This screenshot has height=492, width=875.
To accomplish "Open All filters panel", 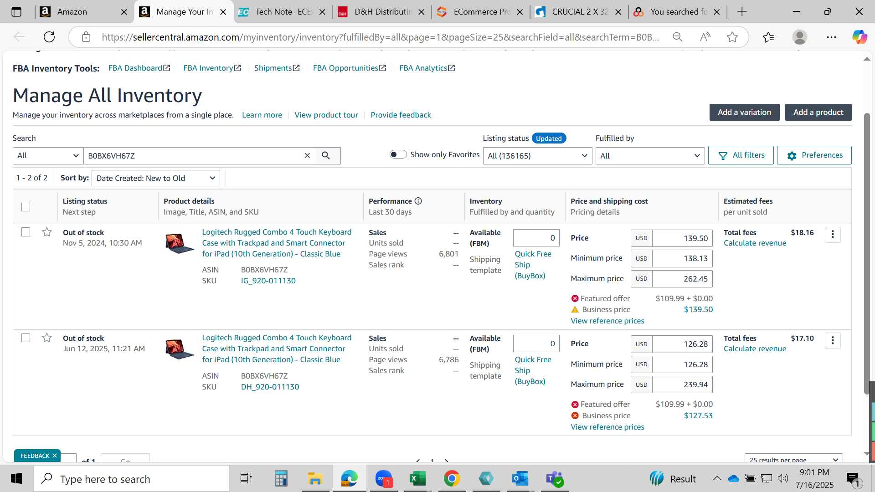I will click(x=741, y=155).
